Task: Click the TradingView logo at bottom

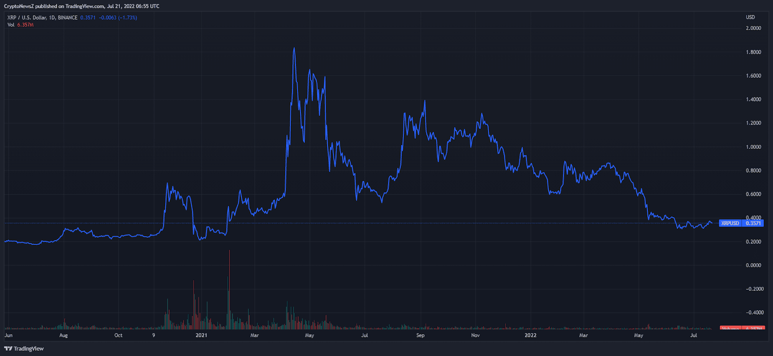Action: (24, 349)
